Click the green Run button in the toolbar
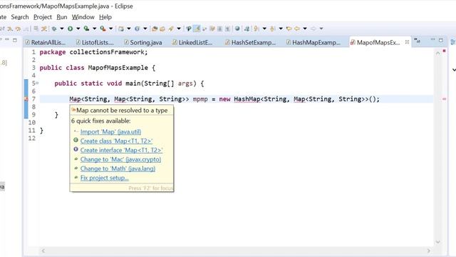The width and height of the screenshot is (456, 257). pyautogui.click(x=70, y=29)
